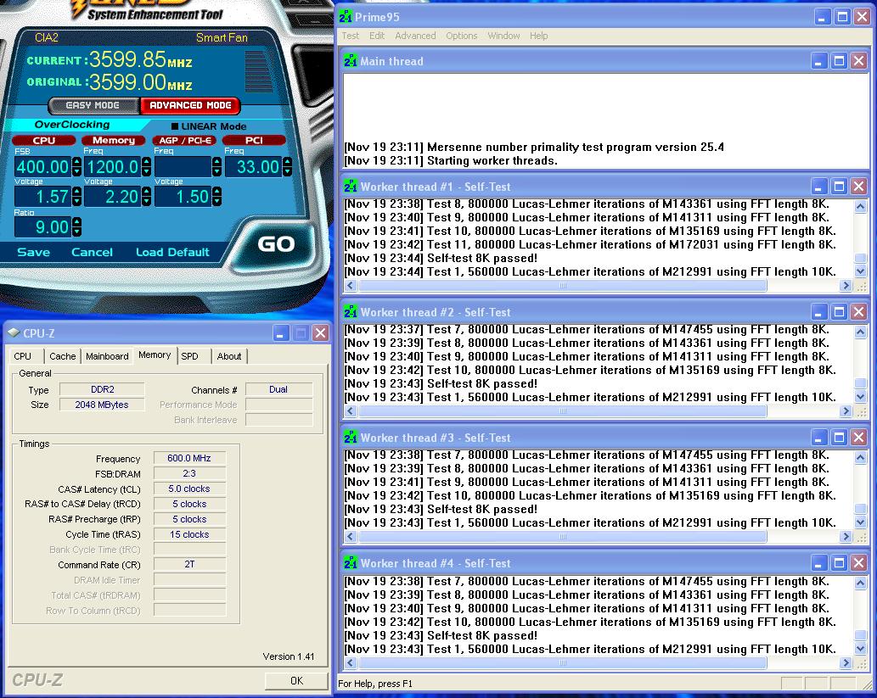Maximize the Worker thread #4 window
Image resolution: width=877 pixels, height=698 pixels.
[x=839, y=563]
